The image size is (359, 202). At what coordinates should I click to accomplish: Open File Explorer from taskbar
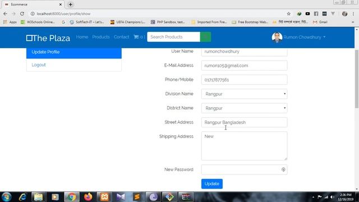pyautogui.click(x=39, y=197)
